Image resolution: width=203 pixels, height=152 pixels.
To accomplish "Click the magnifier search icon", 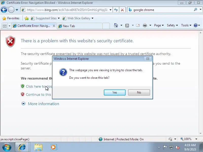I will click(x=195, y=9).
